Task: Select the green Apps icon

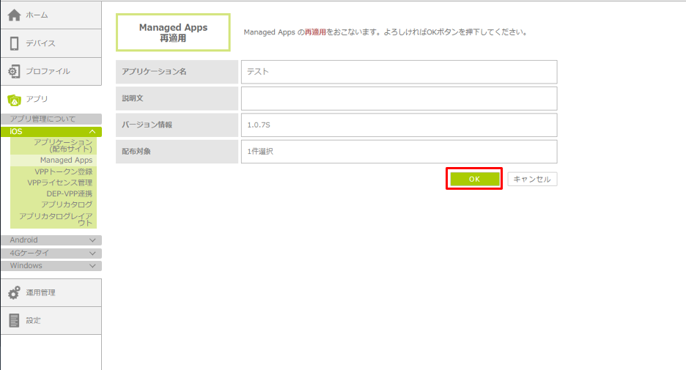Action: click(14, 100)
